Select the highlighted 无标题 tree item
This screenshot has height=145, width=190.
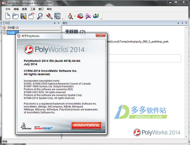pos(13,33)
